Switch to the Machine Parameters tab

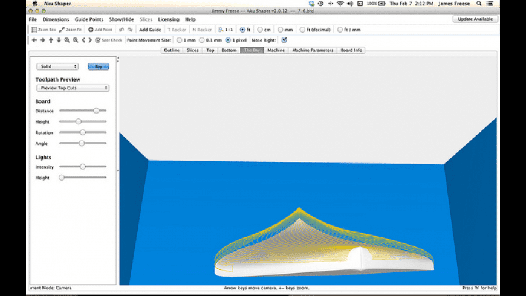point(313,50)
